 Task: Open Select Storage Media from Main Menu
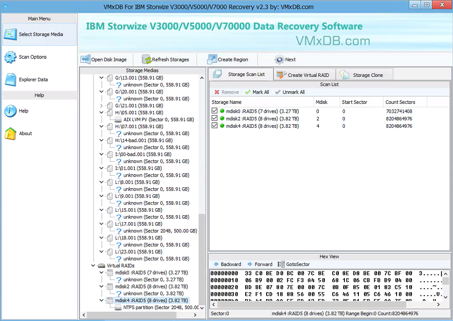pos(40,34)
